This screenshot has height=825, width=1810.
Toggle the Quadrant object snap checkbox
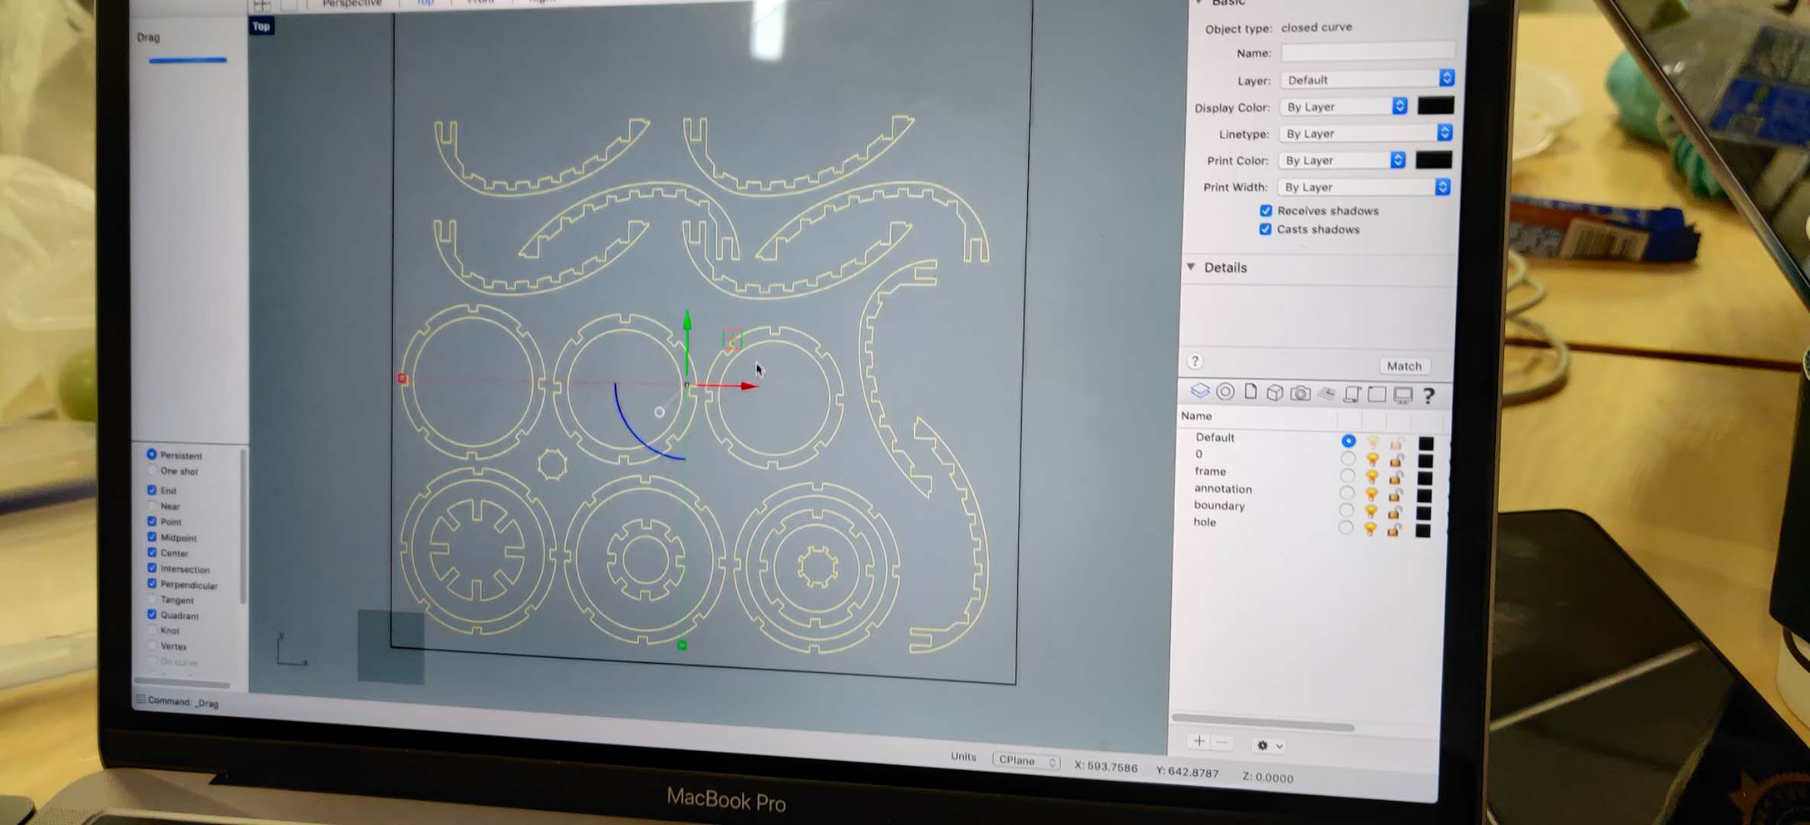tap(151, 614)
